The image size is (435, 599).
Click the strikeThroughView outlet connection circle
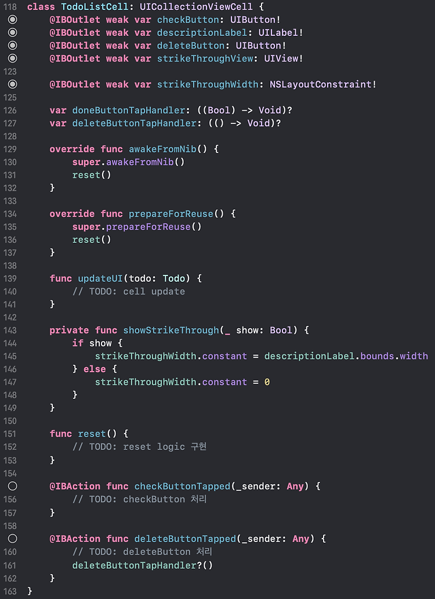(x=13, y=59)
